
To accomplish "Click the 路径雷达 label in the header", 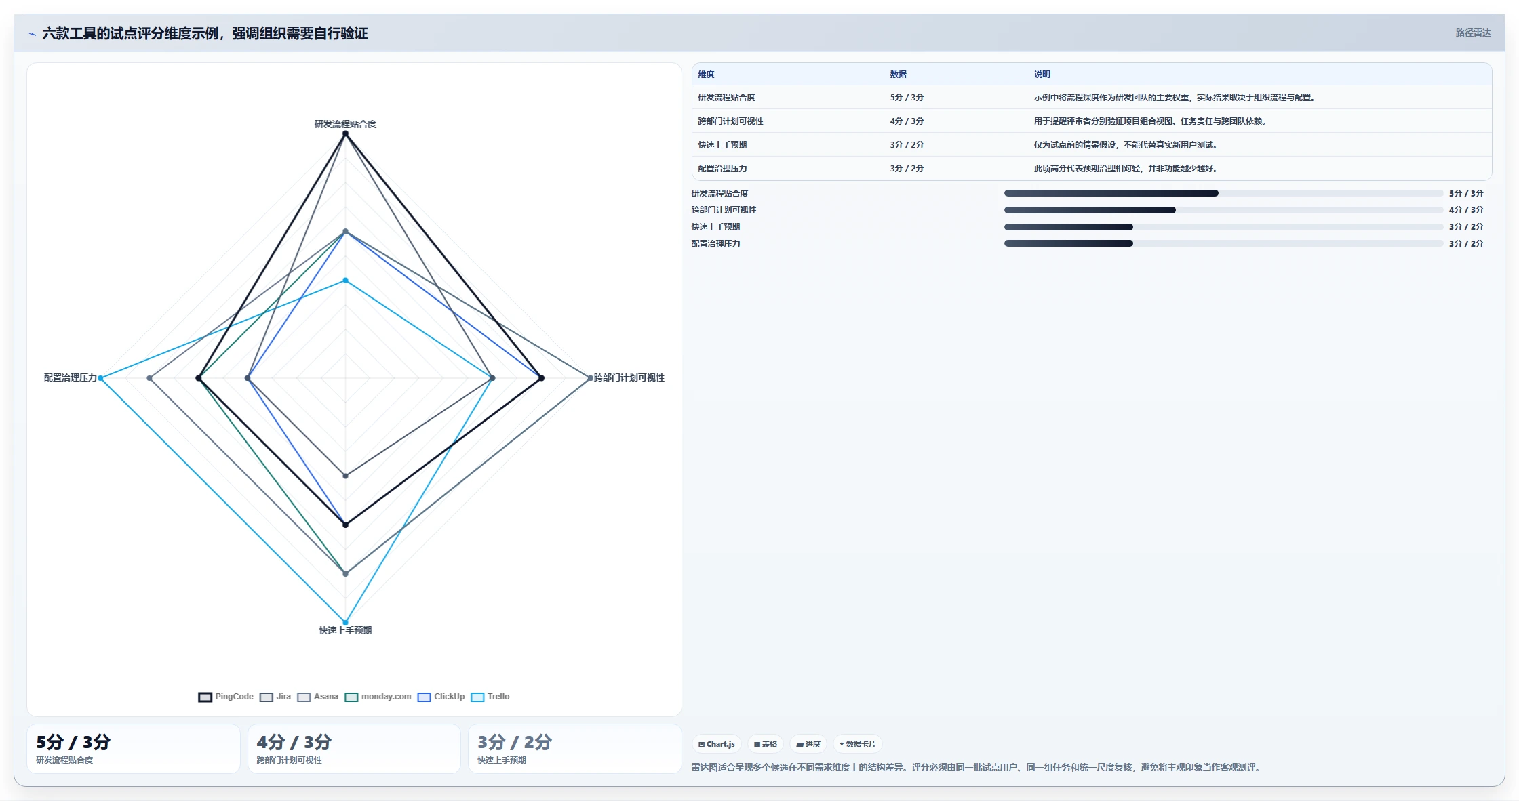I will 1473,33.
